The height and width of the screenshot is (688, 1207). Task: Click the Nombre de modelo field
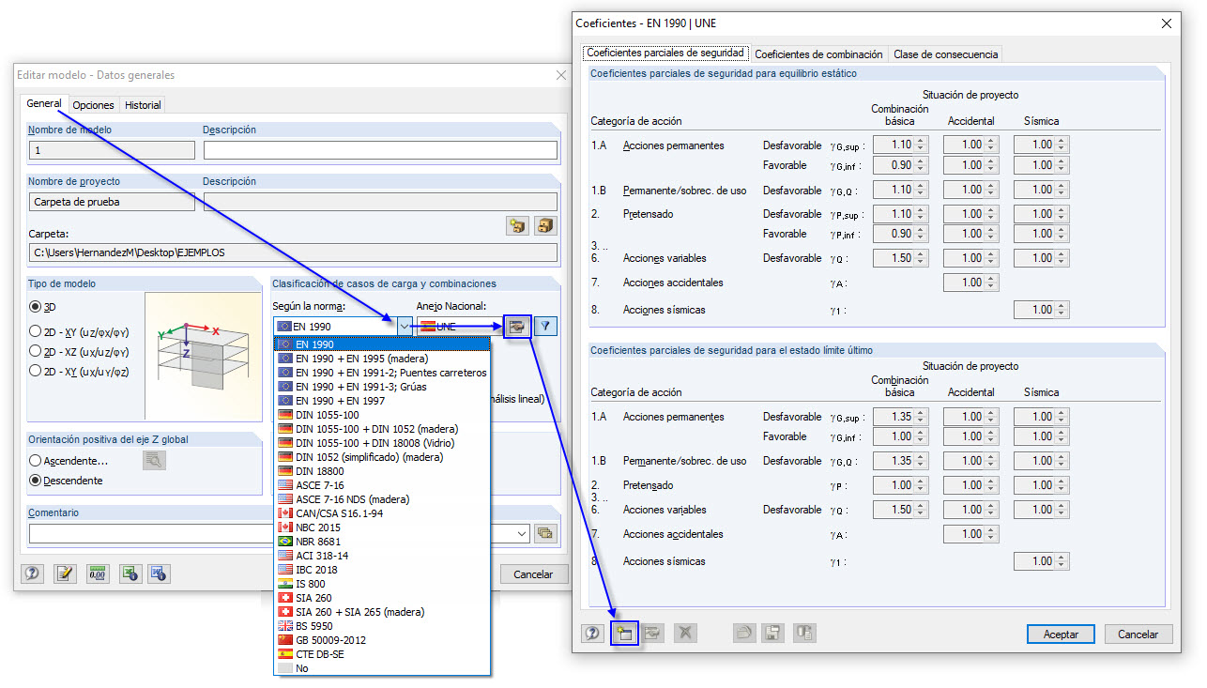click(x=112, y=150)
